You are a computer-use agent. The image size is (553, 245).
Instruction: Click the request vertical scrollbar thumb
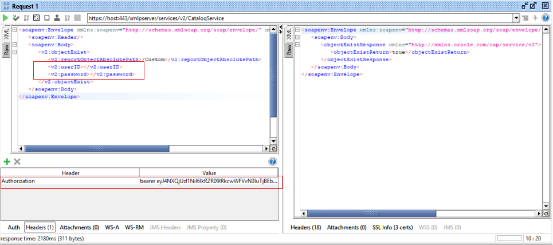click(273, 74)
